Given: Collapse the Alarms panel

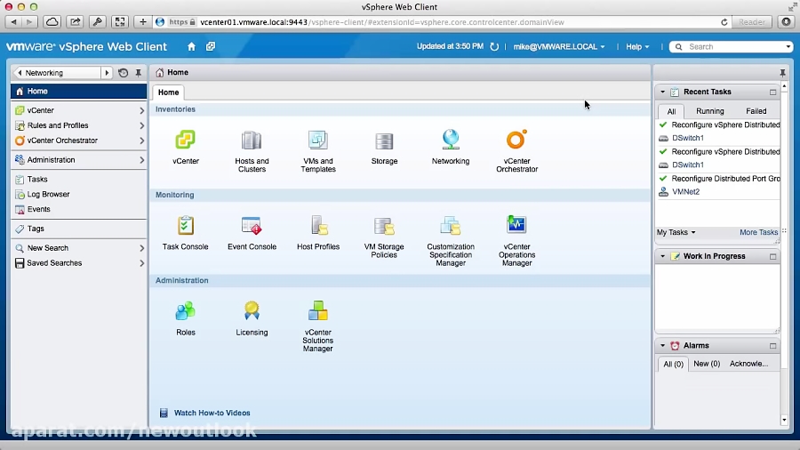Looking at the screenshot, I should click(663, 345).
